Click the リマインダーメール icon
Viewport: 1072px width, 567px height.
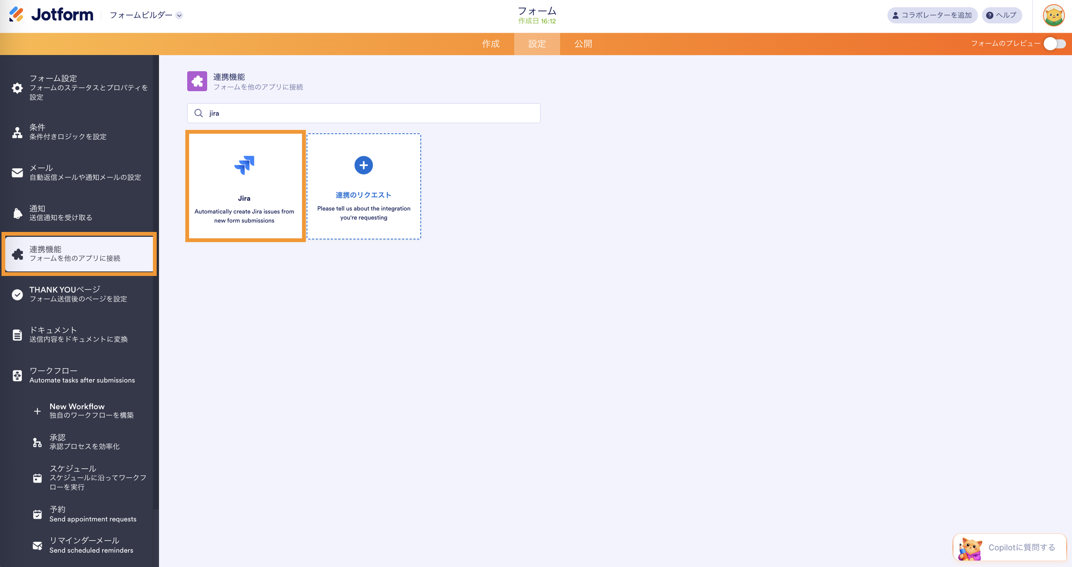pos(37,545)
